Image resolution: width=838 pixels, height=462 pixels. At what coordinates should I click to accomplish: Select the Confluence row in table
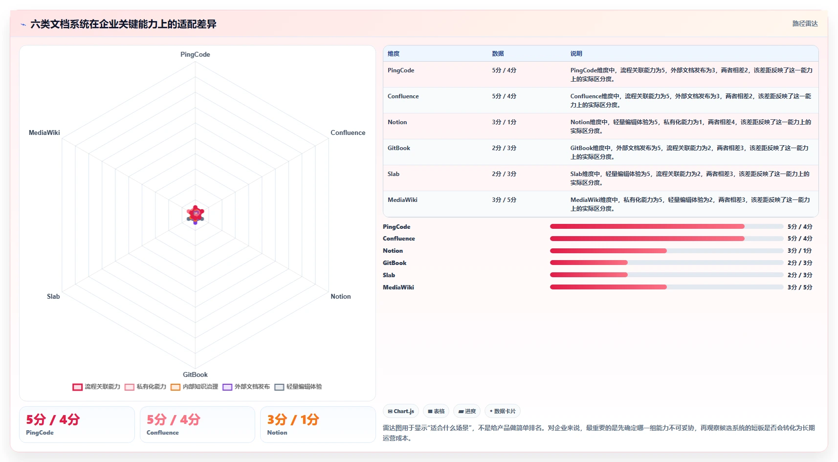point(600,100)
